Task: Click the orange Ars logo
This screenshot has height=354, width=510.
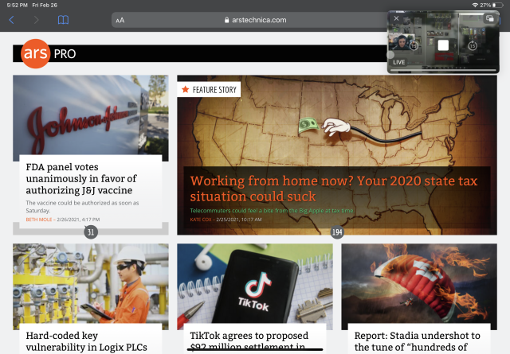Action: tap(37, 53)
